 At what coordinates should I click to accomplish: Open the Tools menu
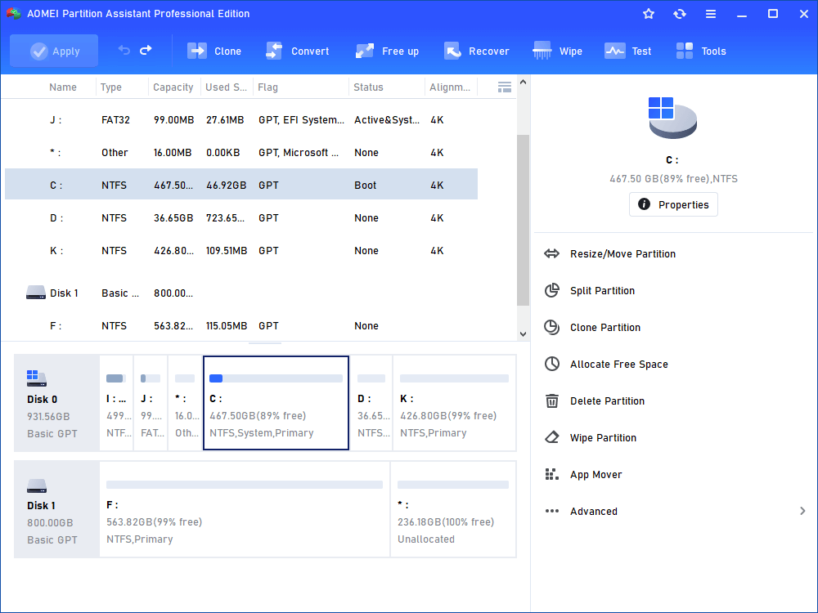[701, 51]
